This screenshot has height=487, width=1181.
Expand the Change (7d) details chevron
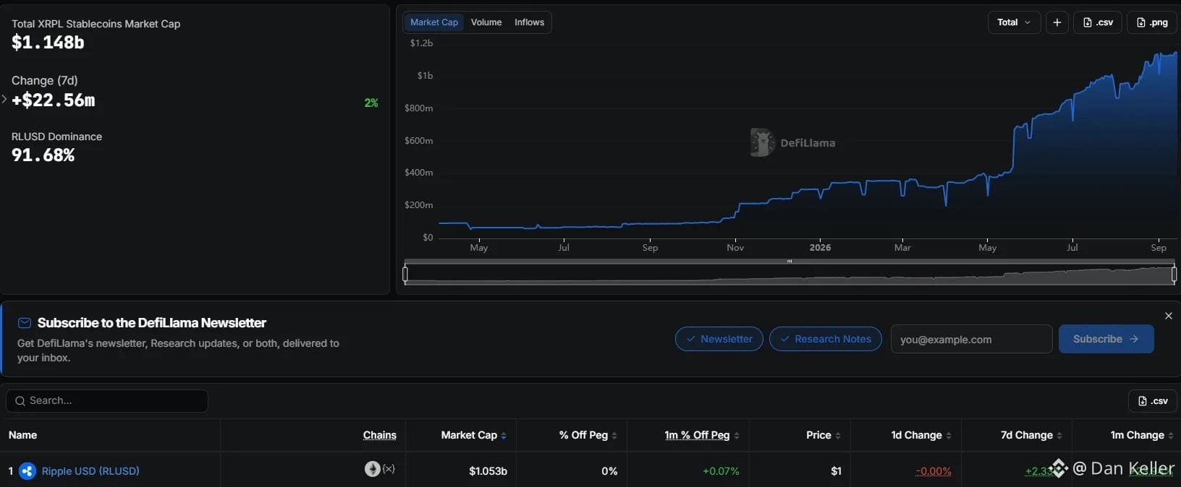point(4,99)
